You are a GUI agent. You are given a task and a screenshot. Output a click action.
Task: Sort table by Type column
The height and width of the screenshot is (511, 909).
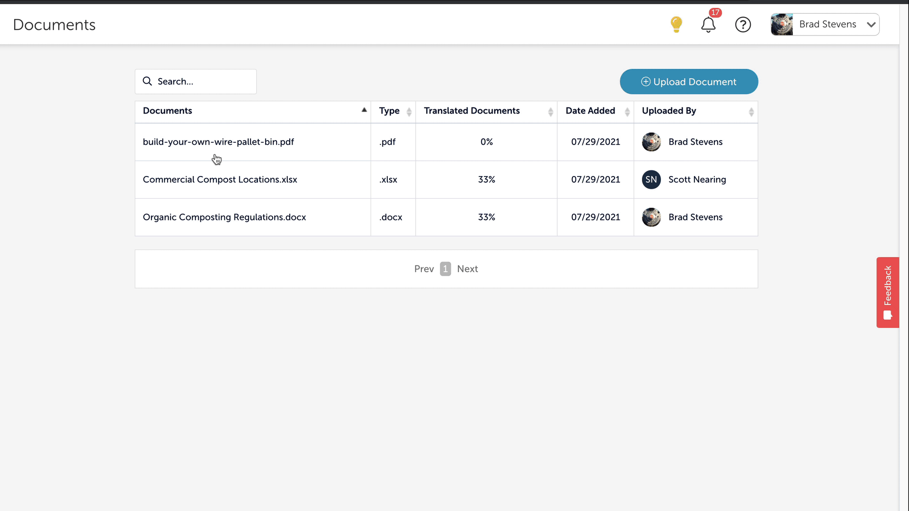pos(409,112)
